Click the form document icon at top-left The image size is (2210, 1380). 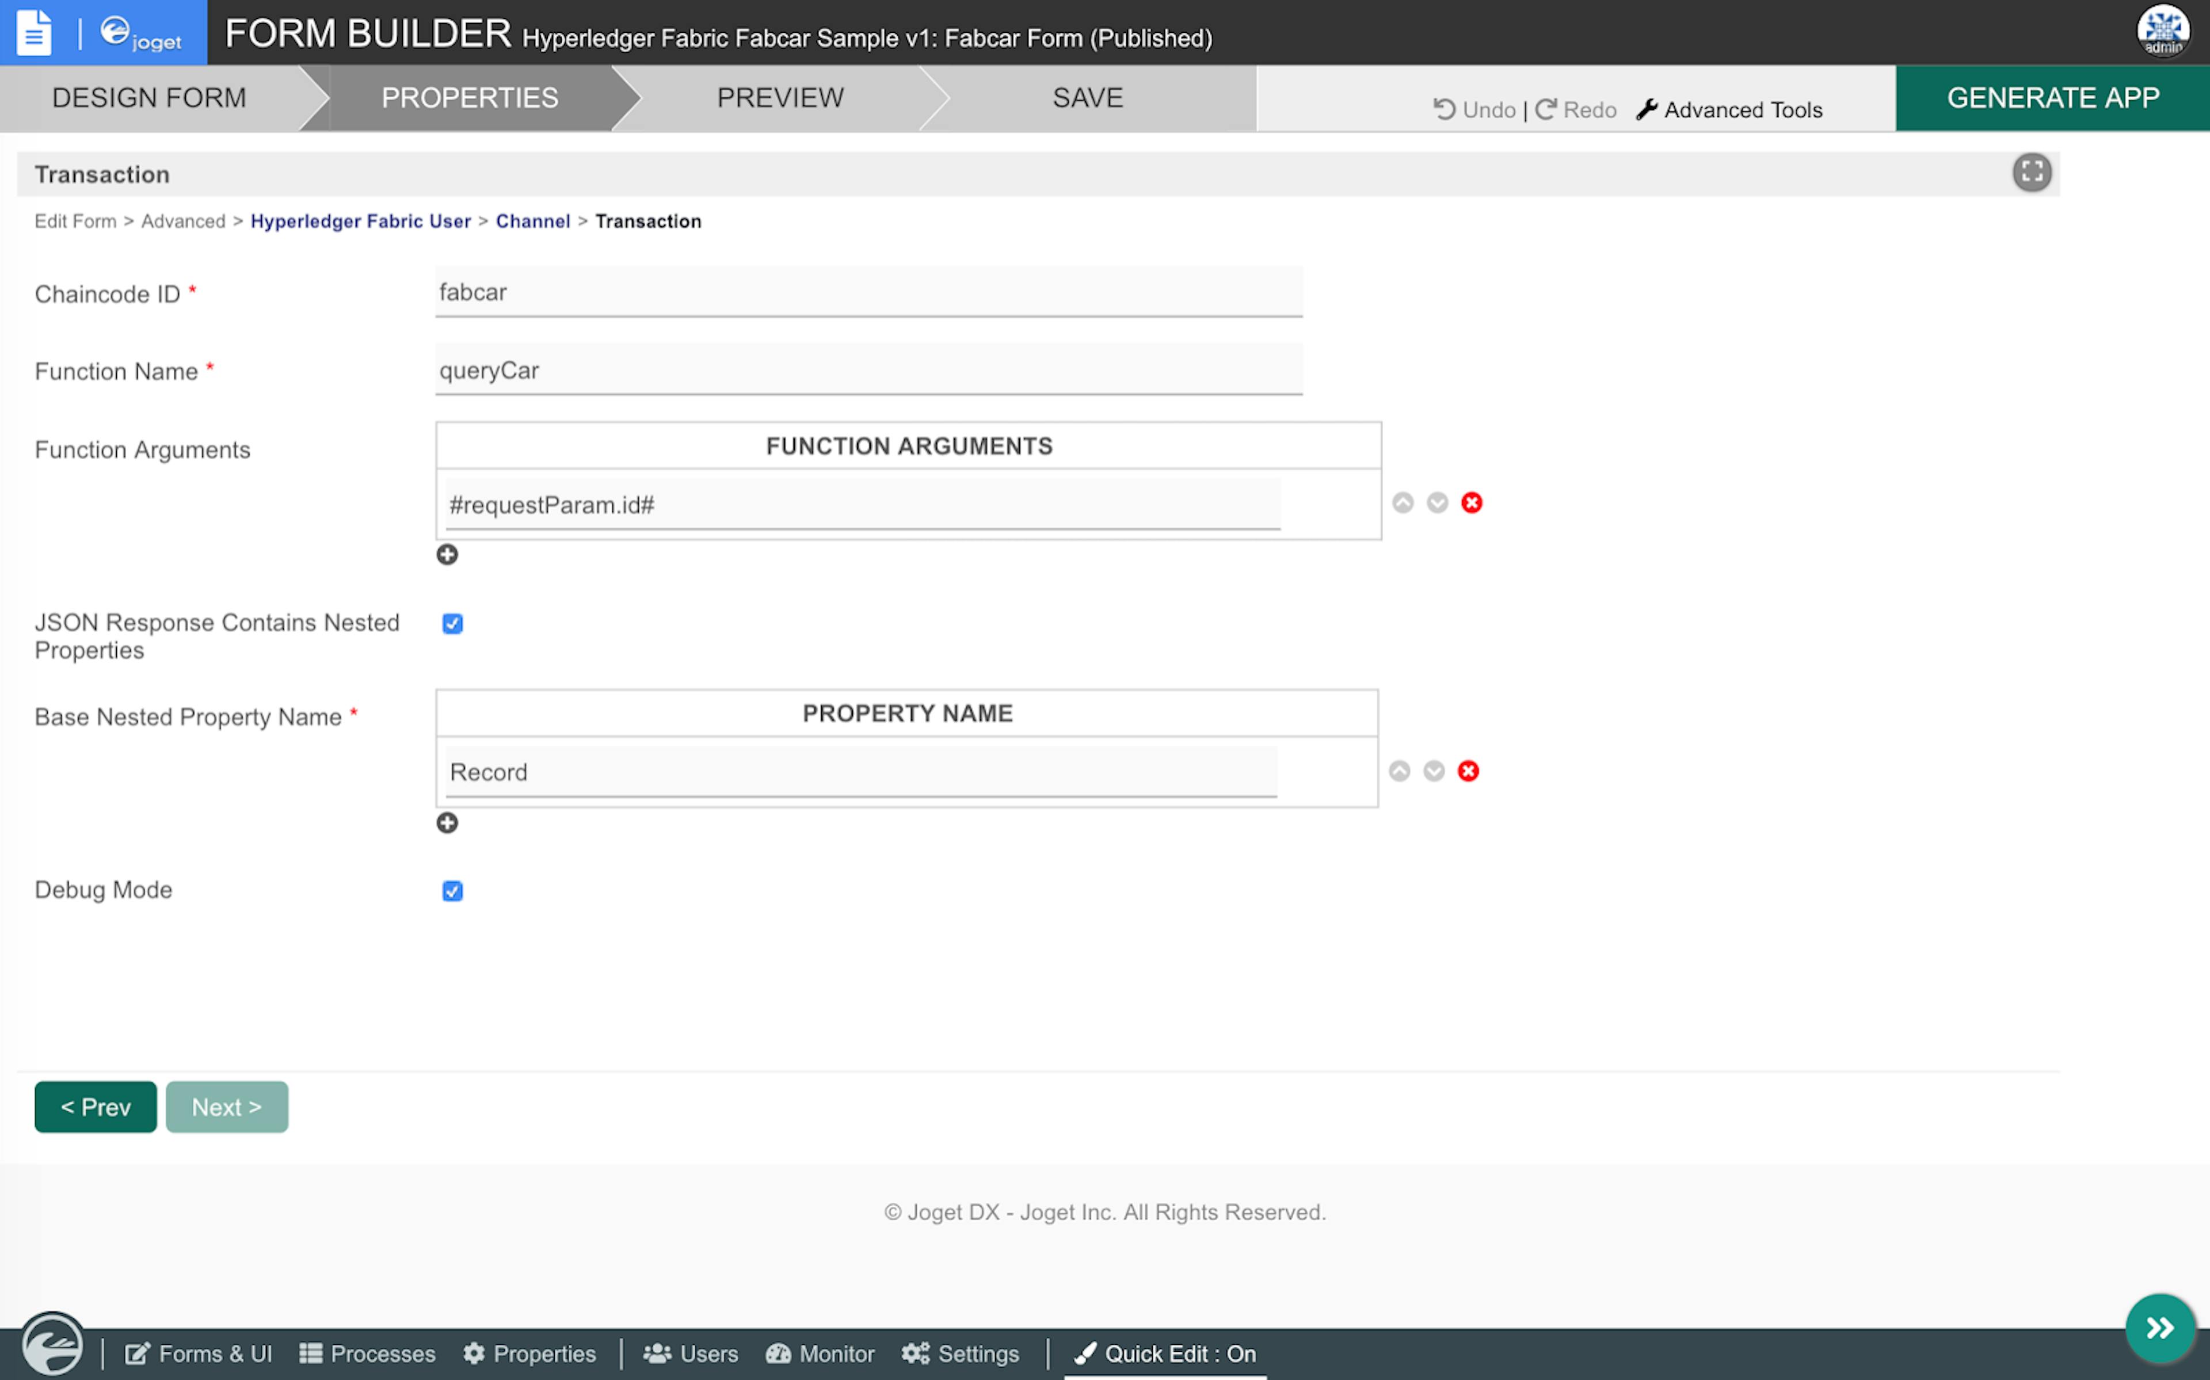click(35, 33)
